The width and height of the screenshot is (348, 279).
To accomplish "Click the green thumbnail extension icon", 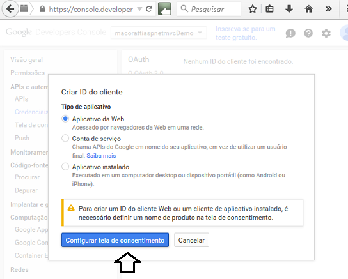I will pyautogui.click(x=164, y=9).
